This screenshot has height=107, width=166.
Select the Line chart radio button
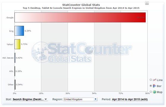[x=151, y=80]
